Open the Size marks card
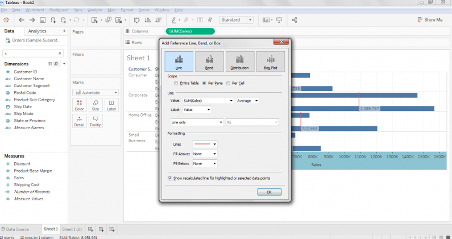452x239 pixels. point(96,105)
